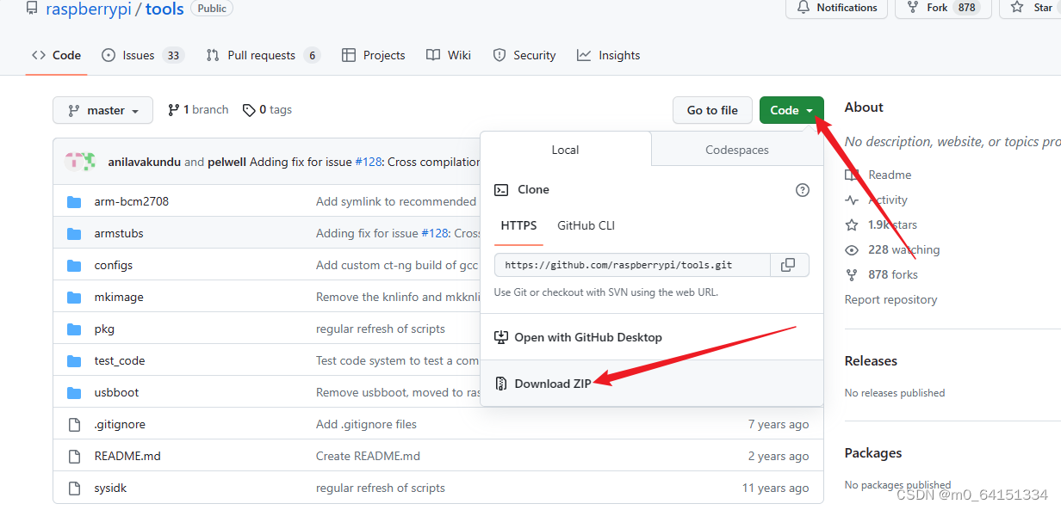The image size is (1061, 510).
Task: Click the Notifications bell icon
Action: (804, 8)
